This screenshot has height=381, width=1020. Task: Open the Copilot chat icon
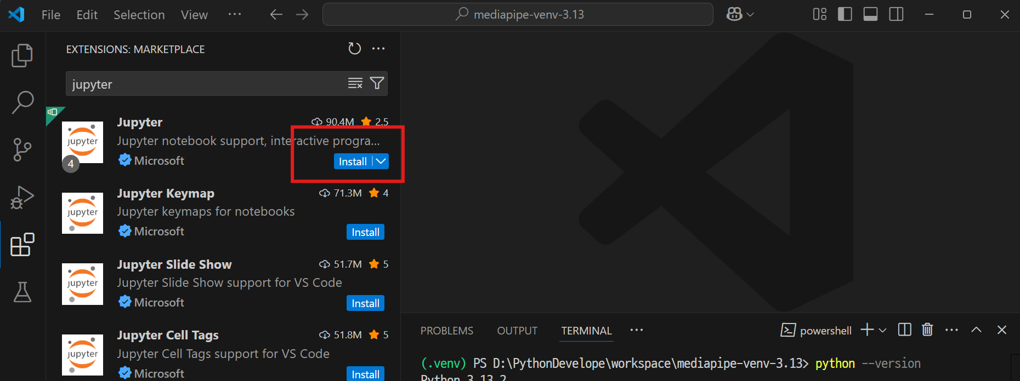(x=734, y=14)
